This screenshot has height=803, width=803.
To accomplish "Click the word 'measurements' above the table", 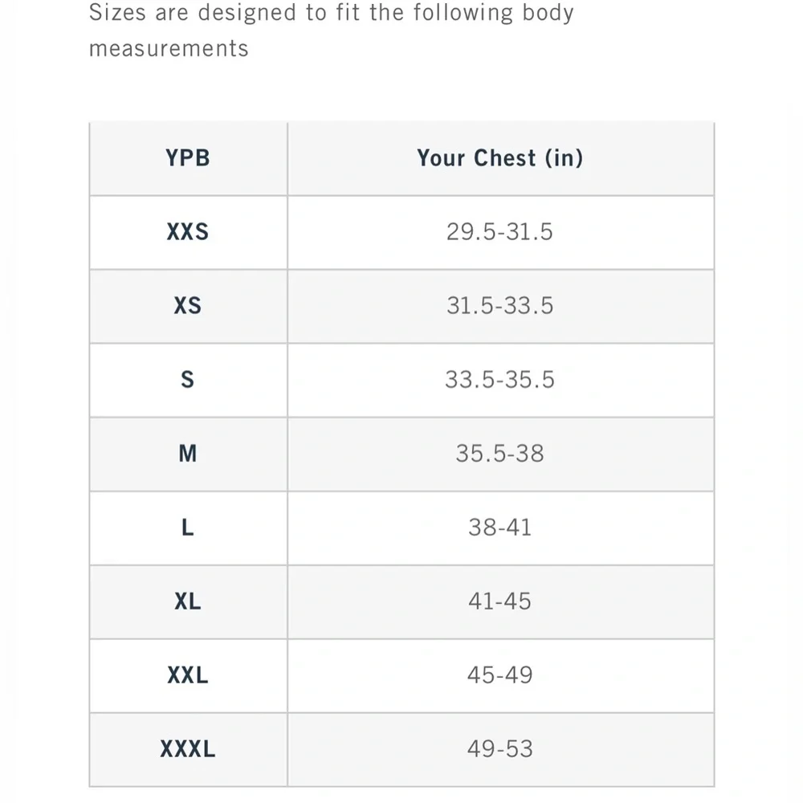I will pyautogui.click(x=169, y=48).
